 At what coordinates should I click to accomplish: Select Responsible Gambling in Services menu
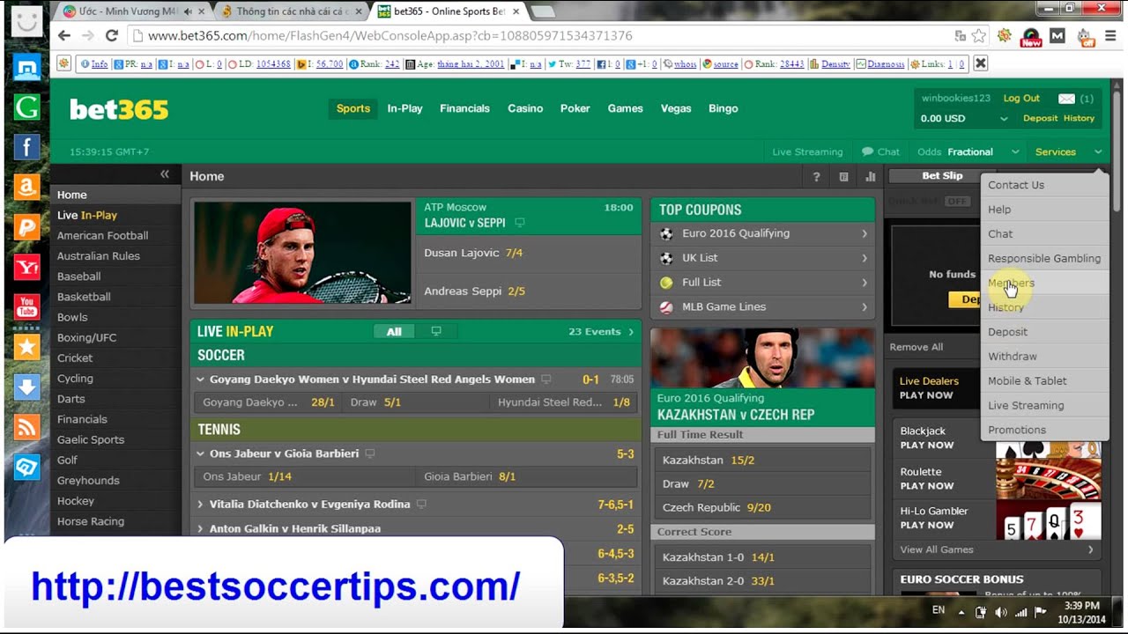(x=1044, y=258)
